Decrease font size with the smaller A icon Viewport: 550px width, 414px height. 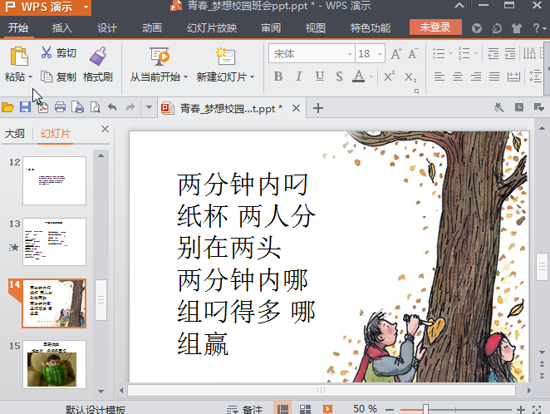coord(413,54)
